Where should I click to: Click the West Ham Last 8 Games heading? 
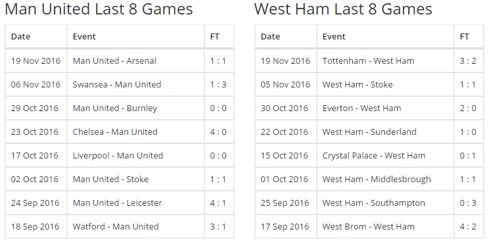[x=343, y=9]
